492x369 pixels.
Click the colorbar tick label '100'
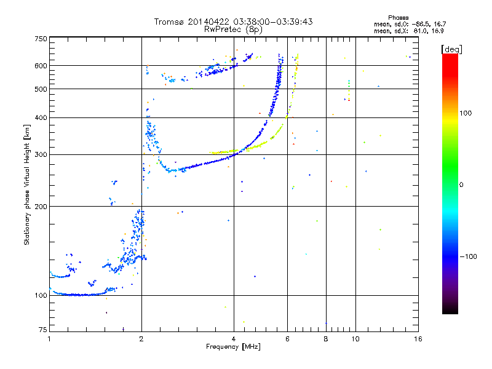[466, 113]
